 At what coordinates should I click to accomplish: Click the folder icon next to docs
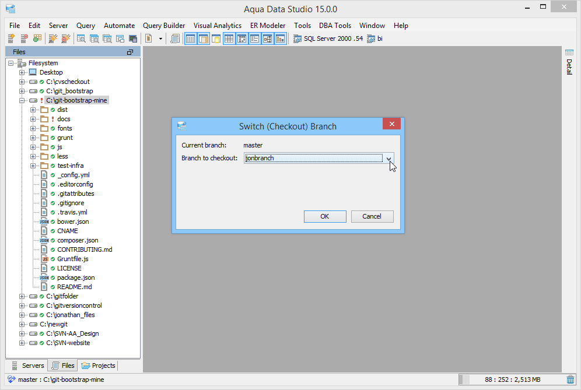pyautogui.click(x=44, y=119)
